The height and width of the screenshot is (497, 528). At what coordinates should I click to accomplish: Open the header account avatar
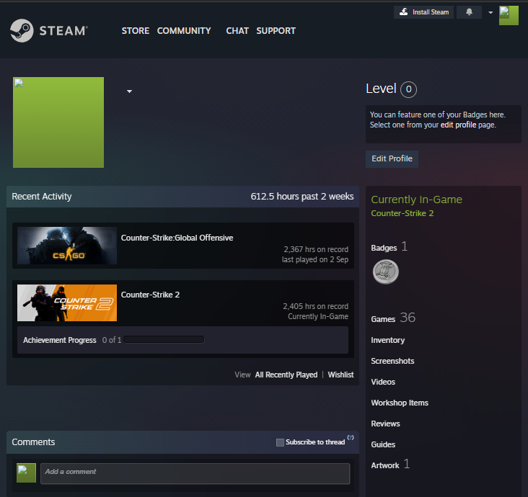pos(509,15)
